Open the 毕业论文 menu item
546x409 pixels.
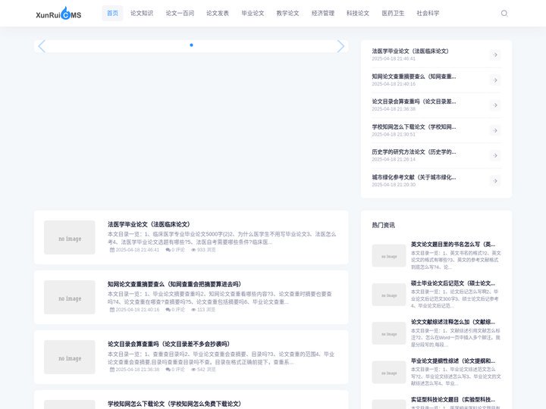coord(253,13)
